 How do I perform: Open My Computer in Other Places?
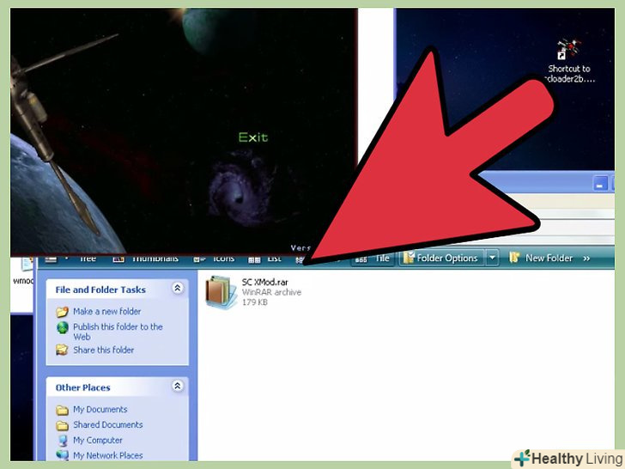[98, 441]
